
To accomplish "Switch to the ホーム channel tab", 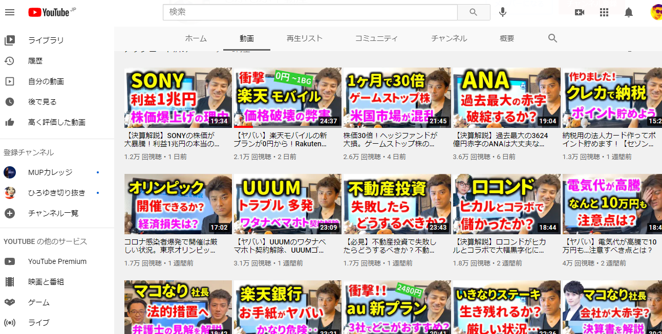I will (196, 38).
